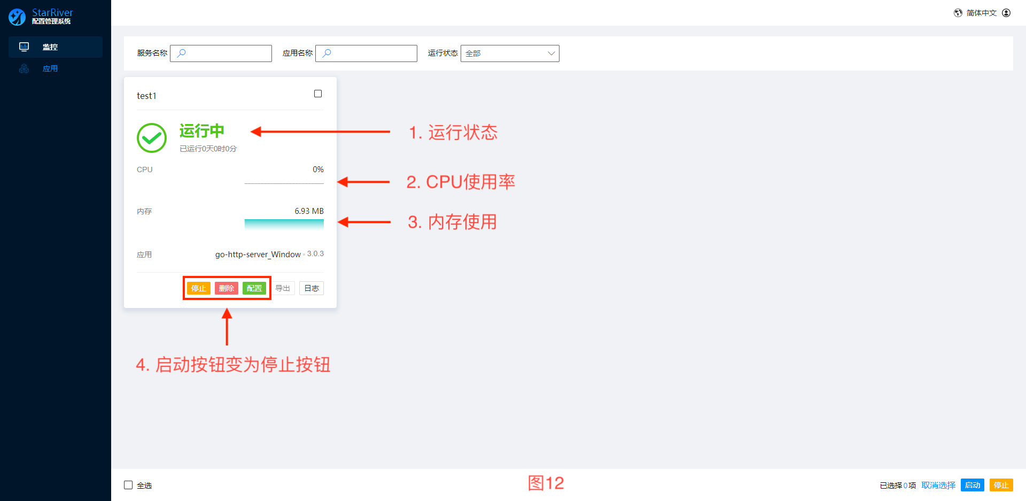The width and height of the screenshot is (1026, 501).
Task: Open the 监控 monitor menu item
Action: 56,47
